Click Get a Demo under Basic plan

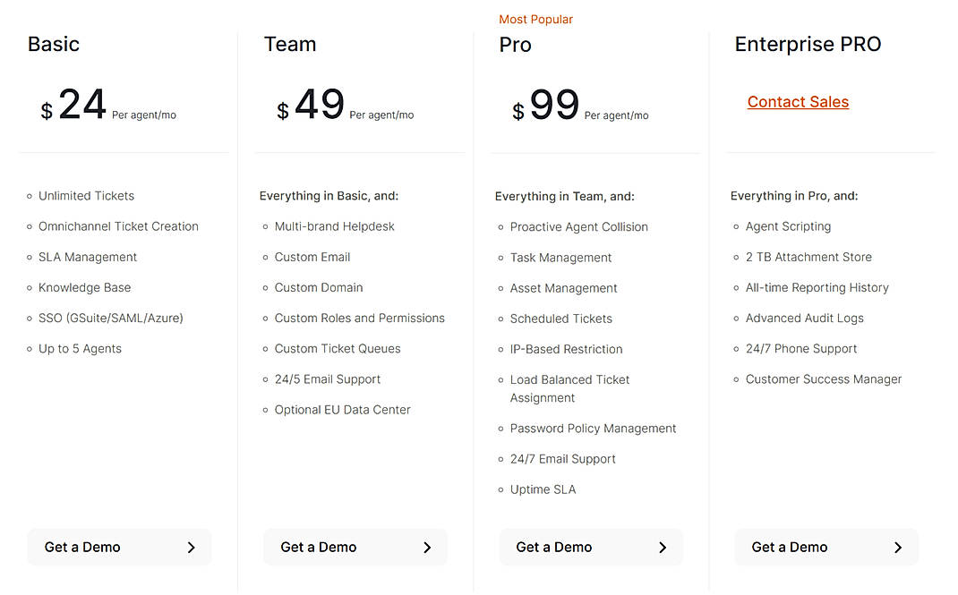click(x=82, y=548)
